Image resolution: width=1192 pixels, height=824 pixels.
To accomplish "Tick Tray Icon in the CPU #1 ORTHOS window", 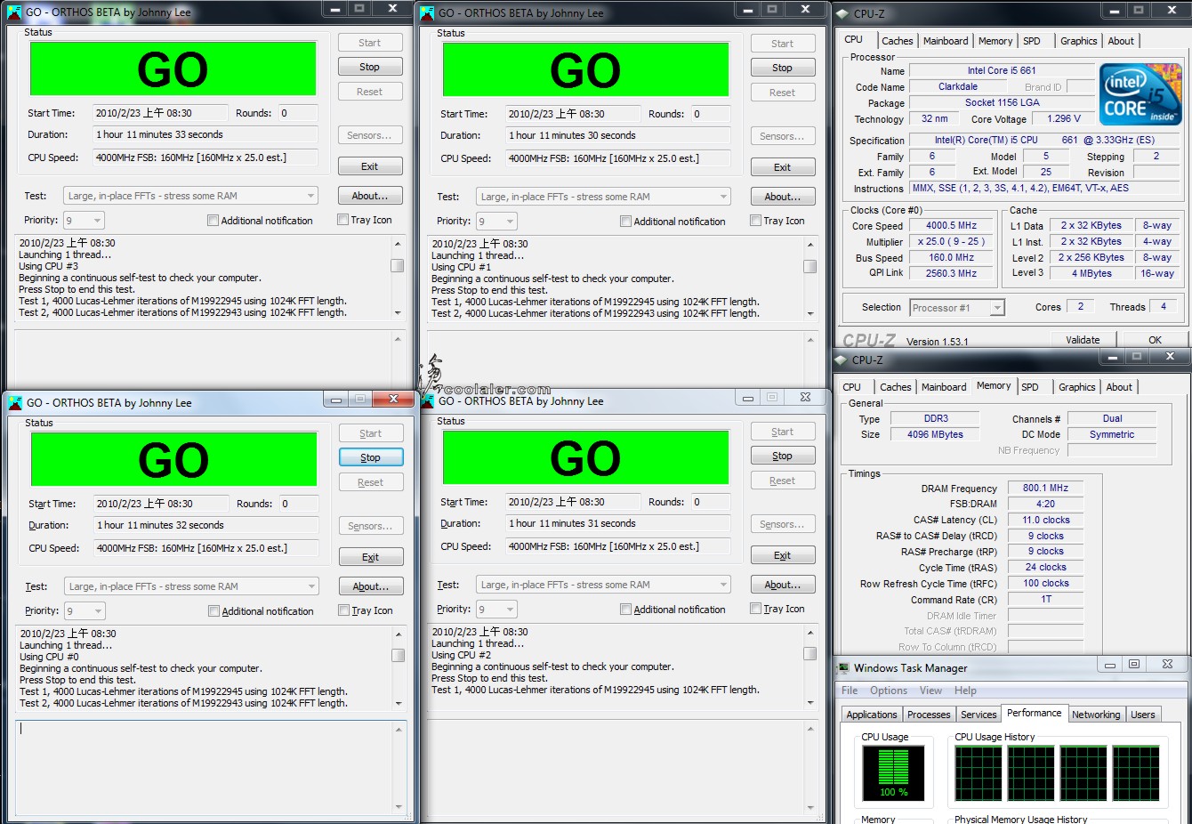I will pyautogui.click(x=756, y=221).
